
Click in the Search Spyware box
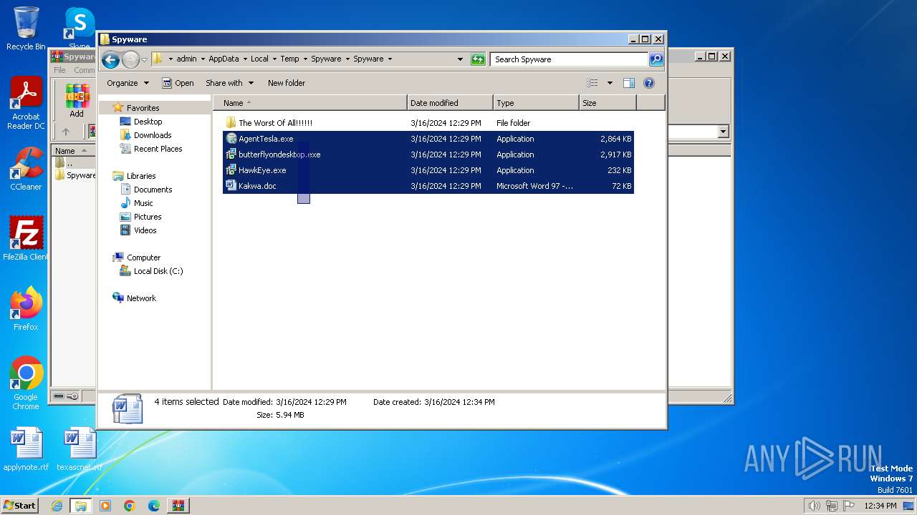click(570, 59)
